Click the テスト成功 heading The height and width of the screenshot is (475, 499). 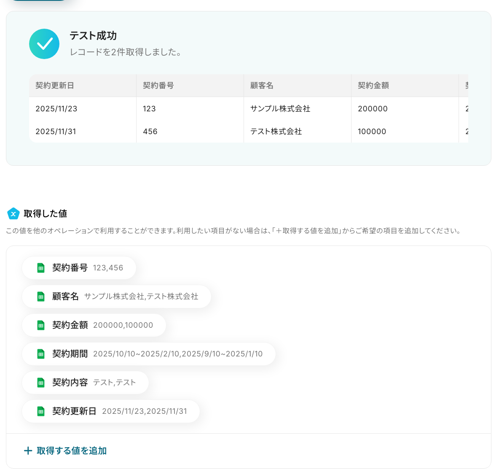tap(93, 36)
